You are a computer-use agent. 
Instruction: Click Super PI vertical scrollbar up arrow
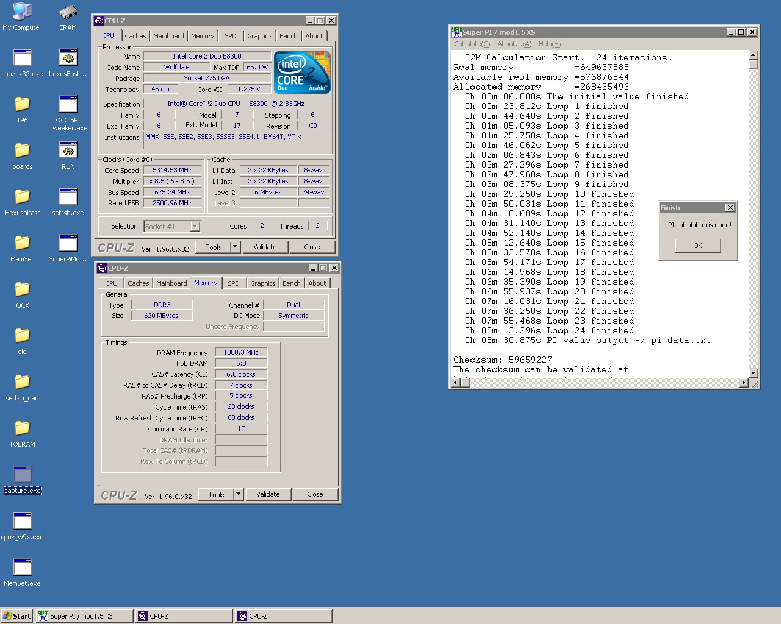pyautogui.click(x=753, y=55)
